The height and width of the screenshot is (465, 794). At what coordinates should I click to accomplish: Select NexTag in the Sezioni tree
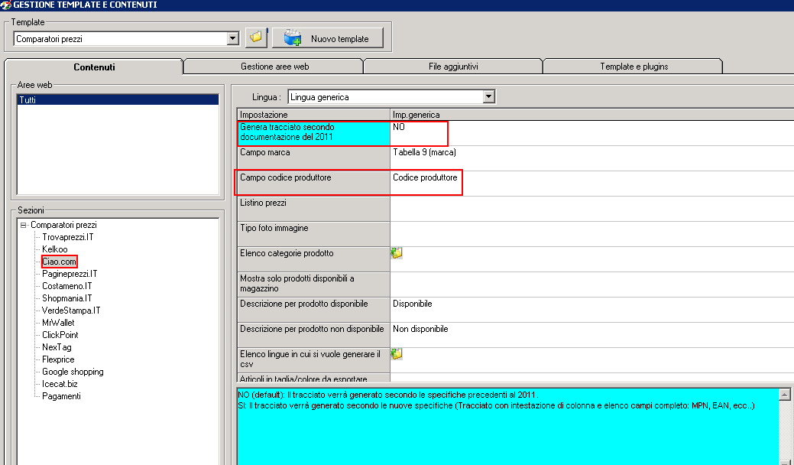tap(57, 347)
